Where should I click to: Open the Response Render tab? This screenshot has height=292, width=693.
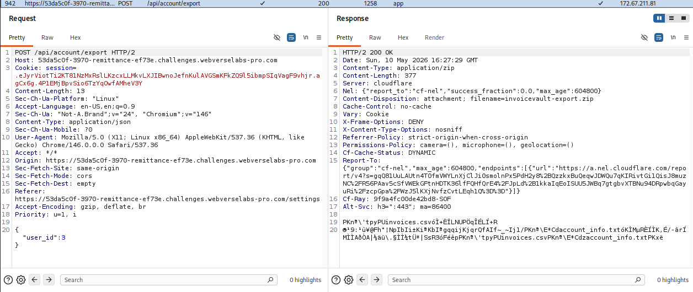435,37
